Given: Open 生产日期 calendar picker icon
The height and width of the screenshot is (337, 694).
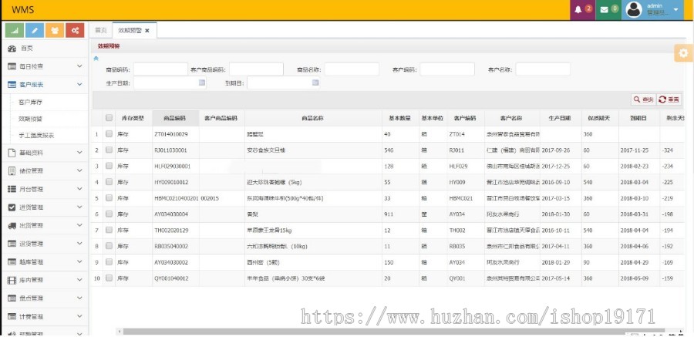Looking at the screenshot, I should pos(202,83).
